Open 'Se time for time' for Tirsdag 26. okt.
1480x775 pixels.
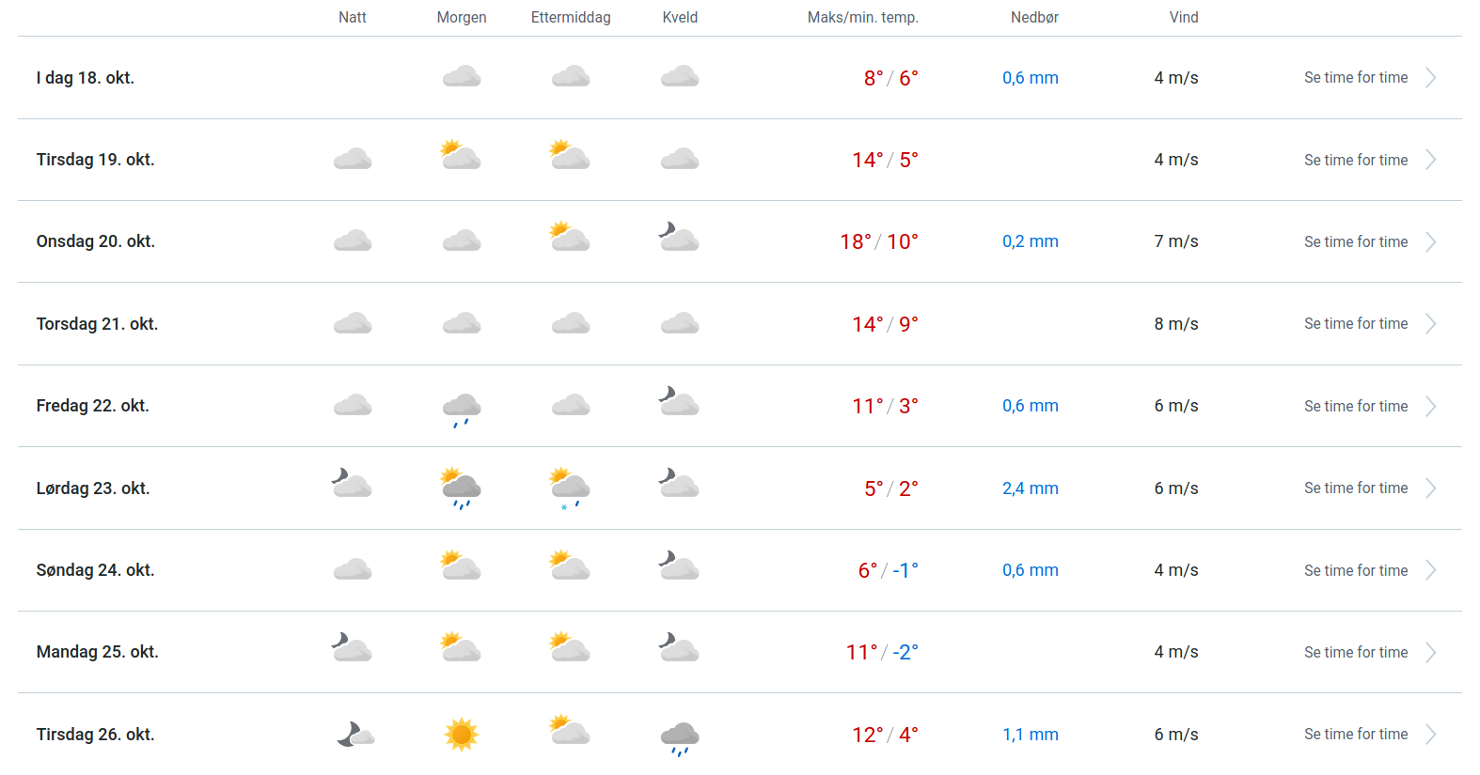click(x=1355, y=735)
